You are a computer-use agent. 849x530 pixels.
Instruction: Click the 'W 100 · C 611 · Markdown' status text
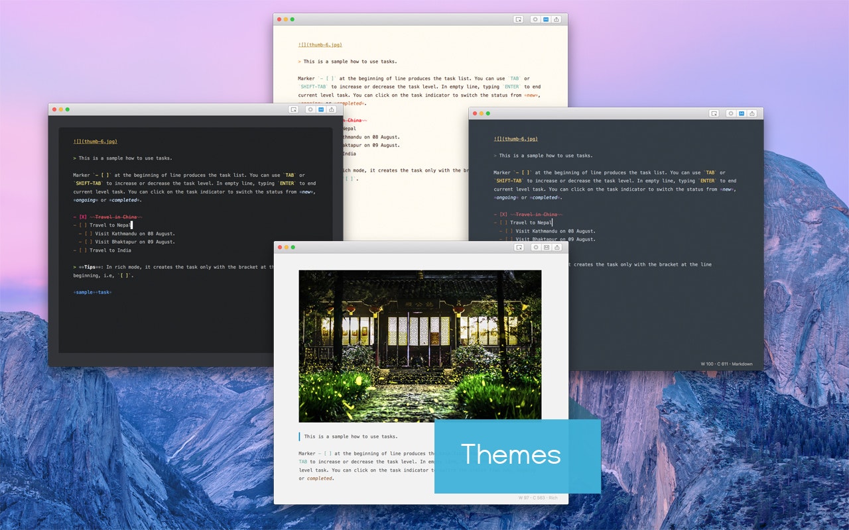click(x=726, y=364)
